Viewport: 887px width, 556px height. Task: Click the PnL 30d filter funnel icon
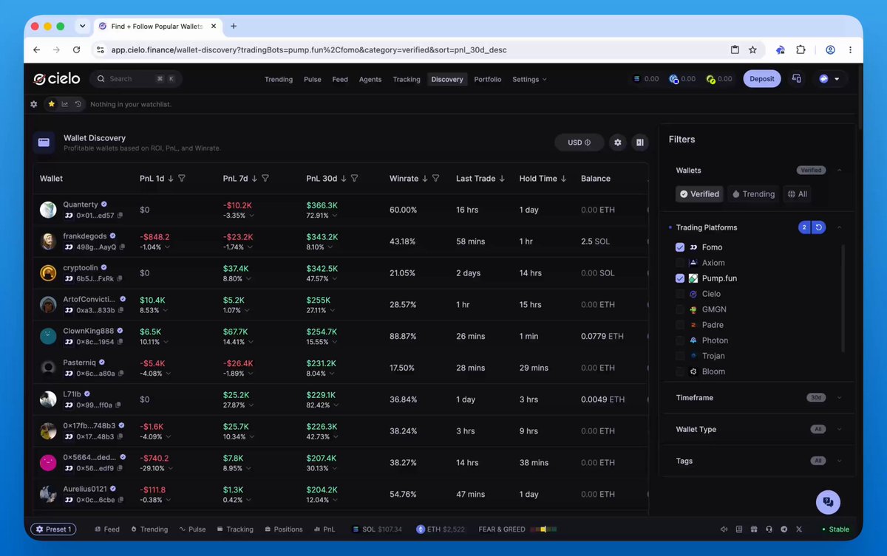click(x=354, y=179)
